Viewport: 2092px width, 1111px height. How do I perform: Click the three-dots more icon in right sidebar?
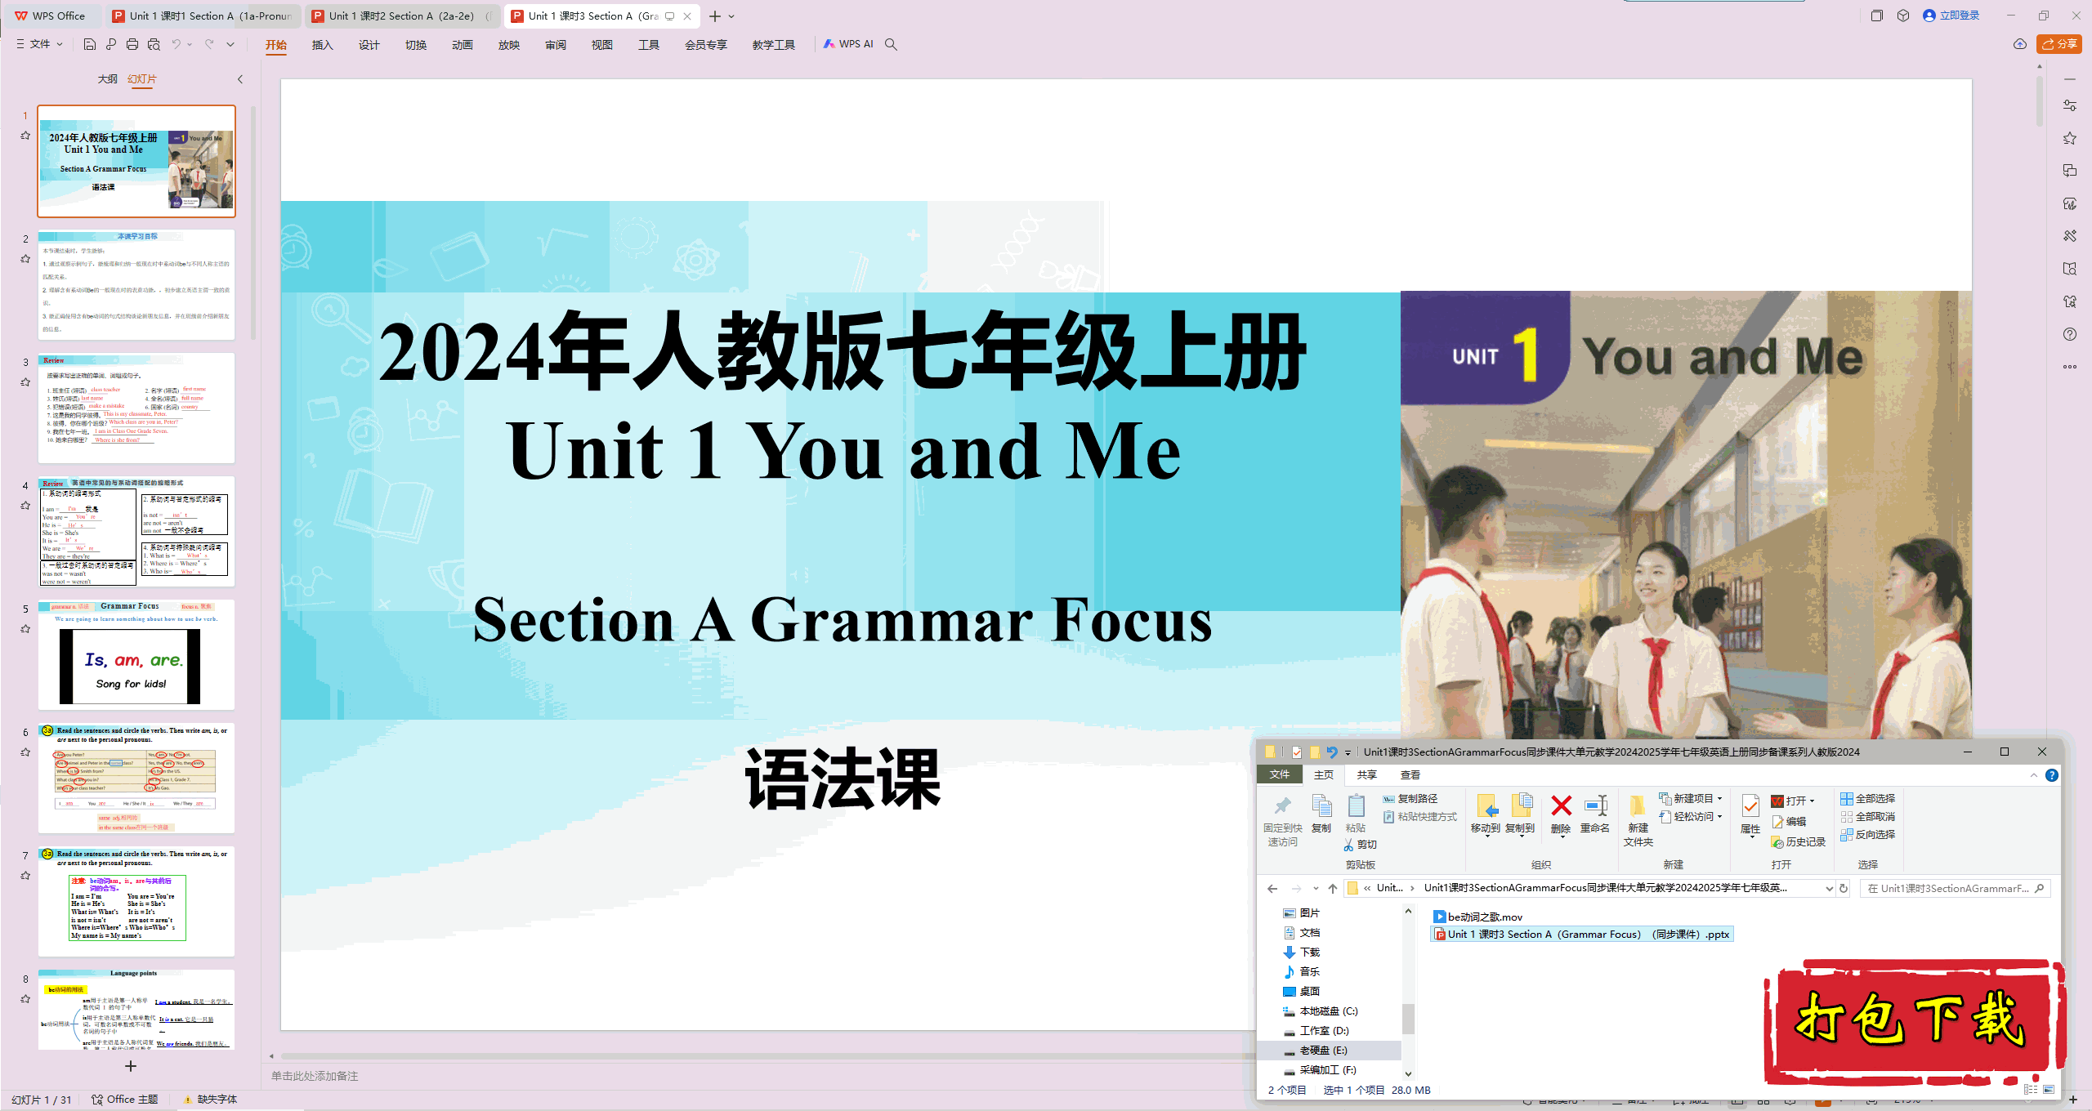coord(2070,367)
